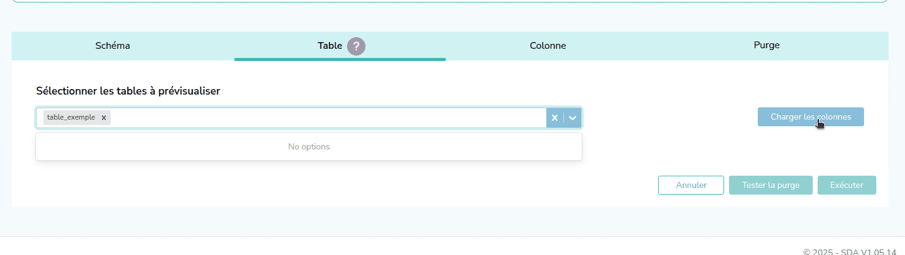
Task: Open the Colonne tab
Action: pyautogui.click(x=548, y=46)
